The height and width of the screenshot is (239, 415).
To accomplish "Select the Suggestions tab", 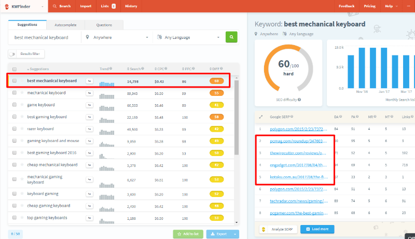I will click(x=27, y=24).
